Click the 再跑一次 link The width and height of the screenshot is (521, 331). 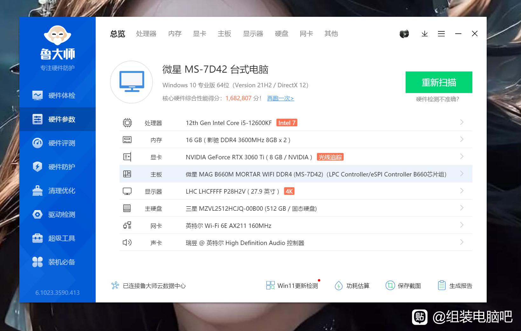pos(280,98)
